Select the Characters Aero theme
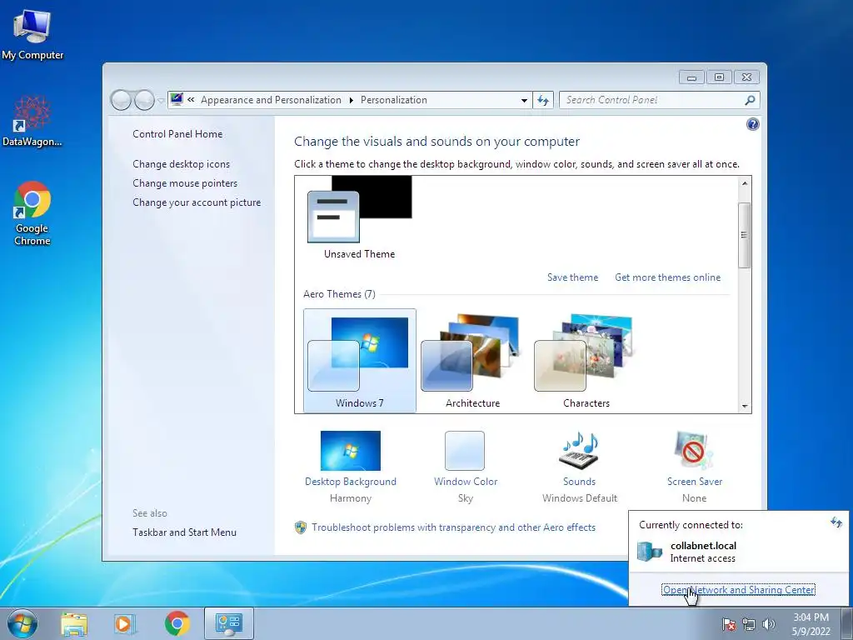853x640 pixels. (586, 361)
